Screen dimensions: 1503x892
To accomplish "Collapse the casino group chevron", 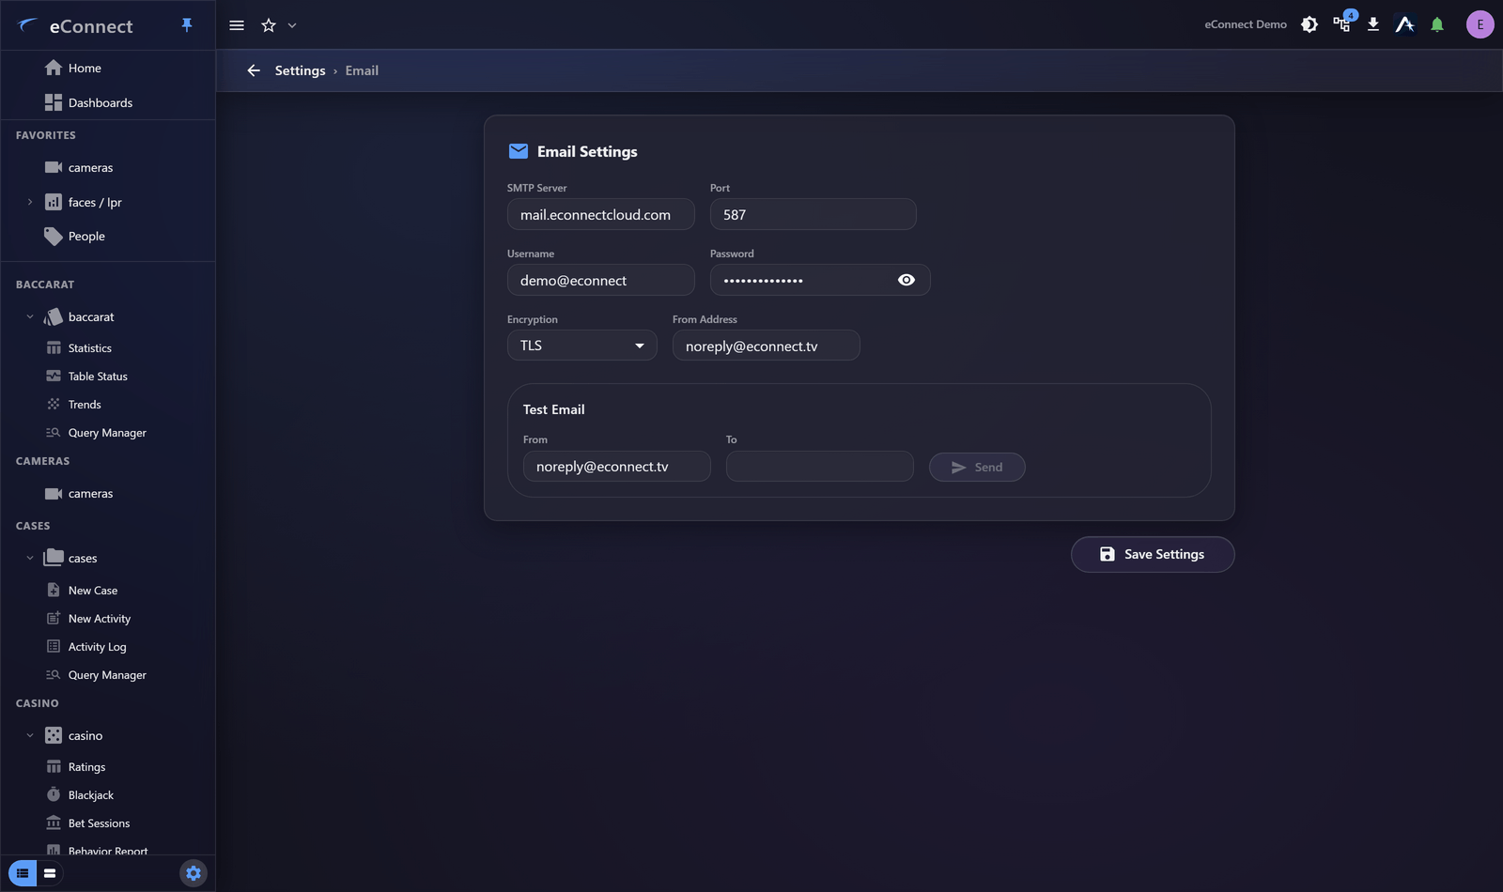I will tap(30, 736).
